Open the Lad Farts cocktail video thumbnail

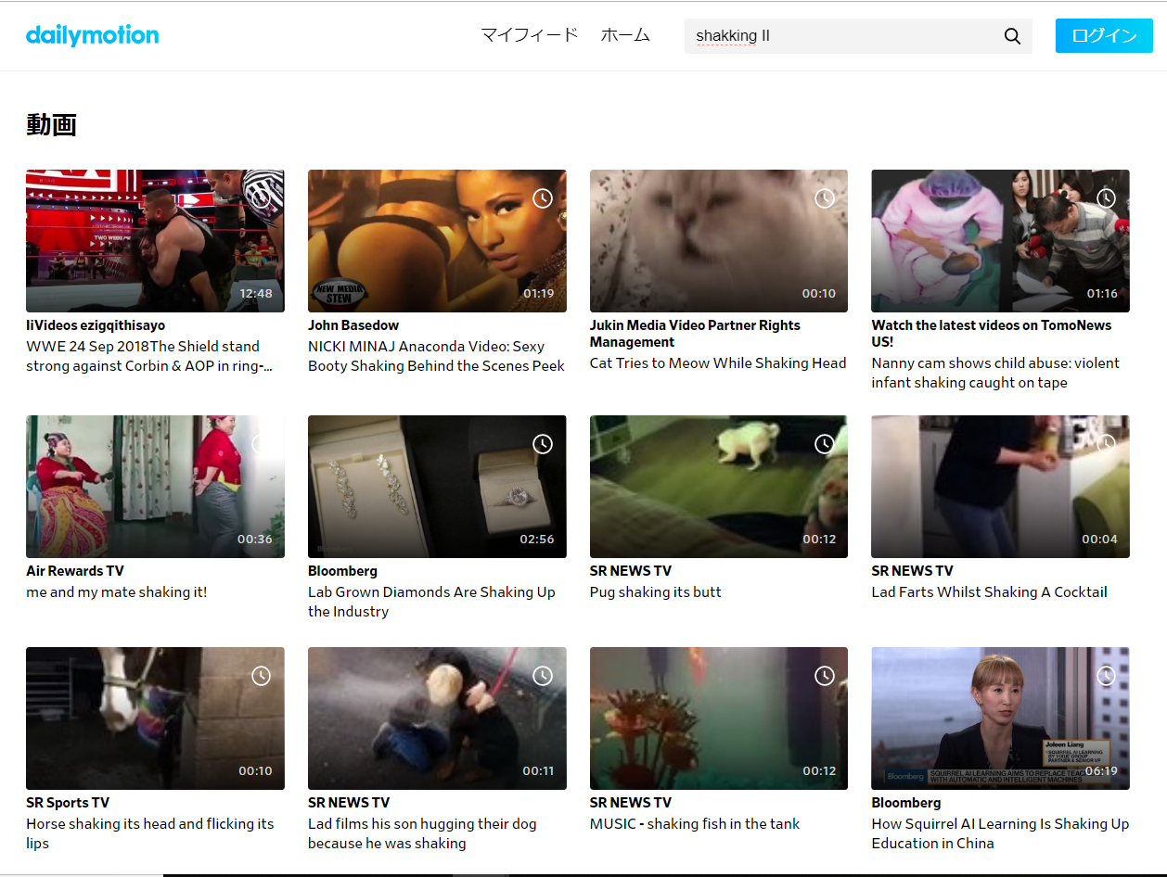[1000, 487]
